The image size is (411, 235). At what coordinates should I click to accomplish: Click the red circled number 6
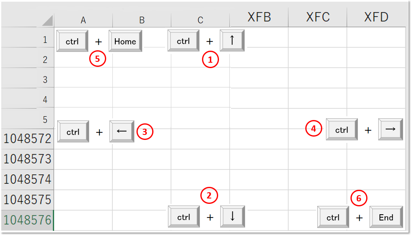359,198
